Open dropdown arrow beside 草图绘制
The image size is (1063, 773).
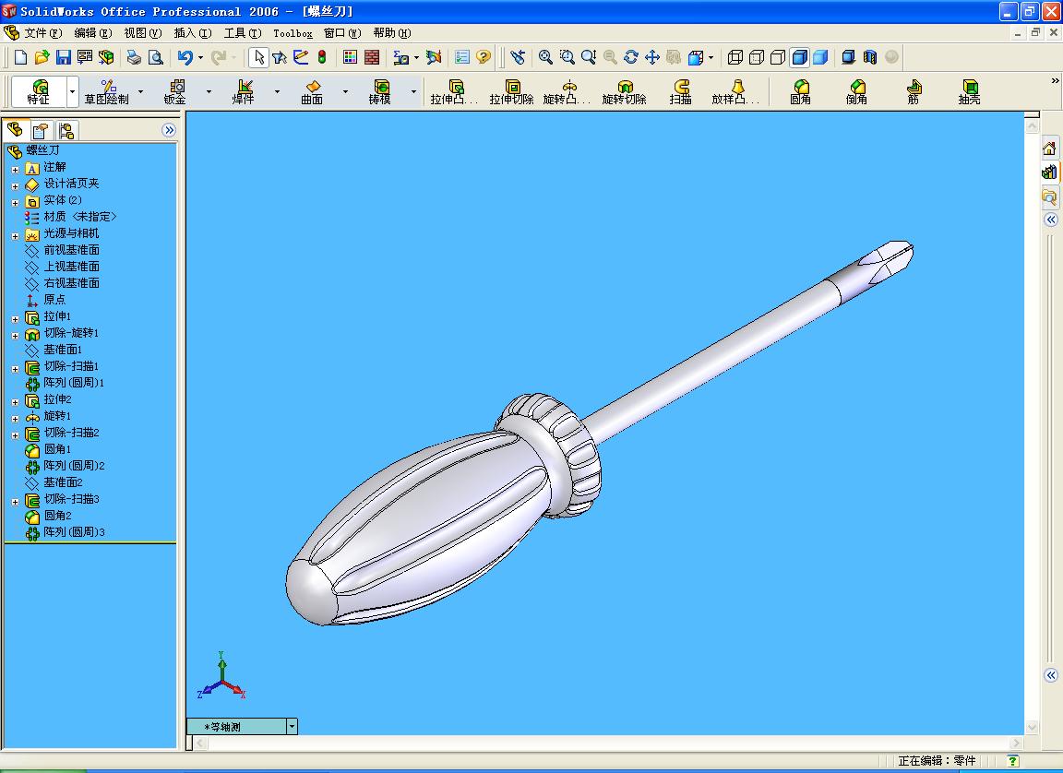(140, 91)
